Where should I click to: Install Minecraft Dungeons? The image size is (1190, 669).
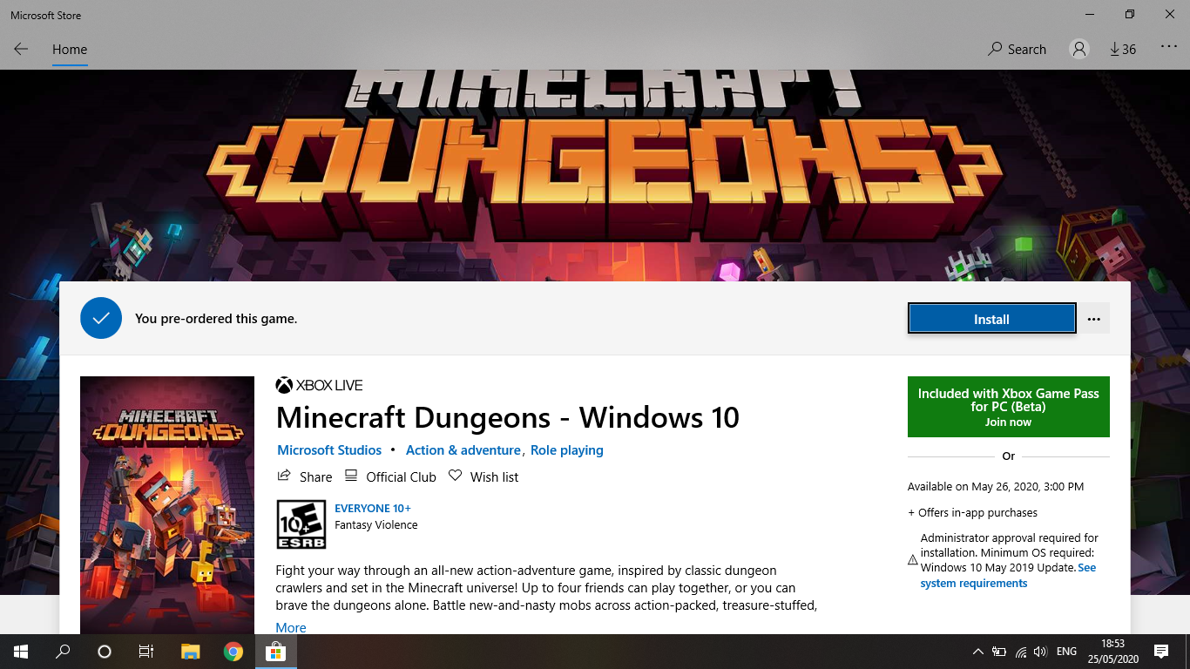(x=991, y=319)
